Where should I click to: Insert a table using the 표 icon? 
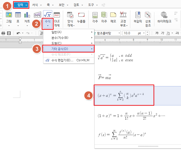point(18,15)
